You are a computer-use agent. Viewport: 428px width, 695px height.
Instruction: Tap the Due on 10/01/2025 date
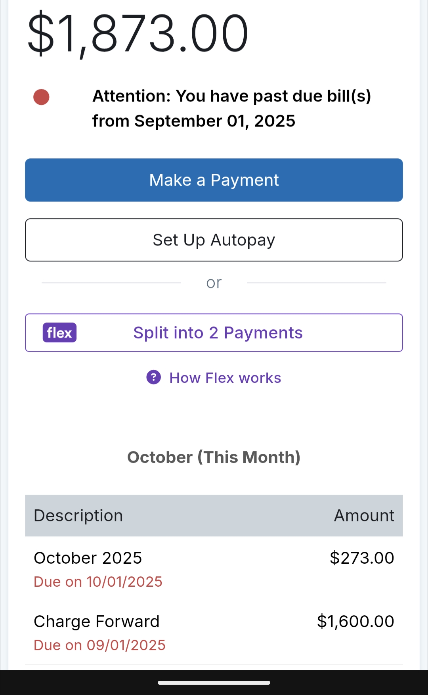(98, 582)
